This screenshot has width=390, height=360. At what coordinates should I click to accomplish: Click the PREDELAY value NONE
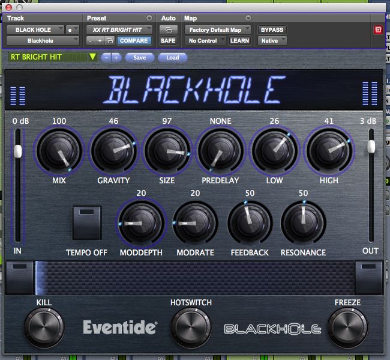coord(220,121)
